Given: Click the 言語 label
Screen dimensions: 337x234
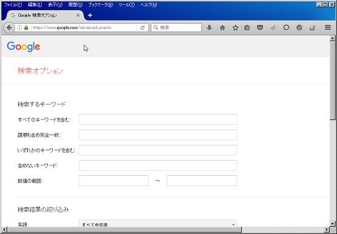Looking at the screenshot, I should (x=23, y=224).
